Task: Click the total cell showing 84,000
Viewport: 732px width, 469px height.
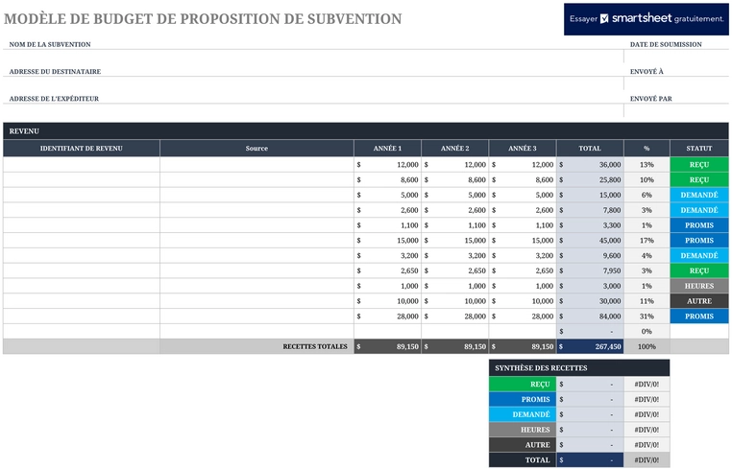Action: pos(590,317)
